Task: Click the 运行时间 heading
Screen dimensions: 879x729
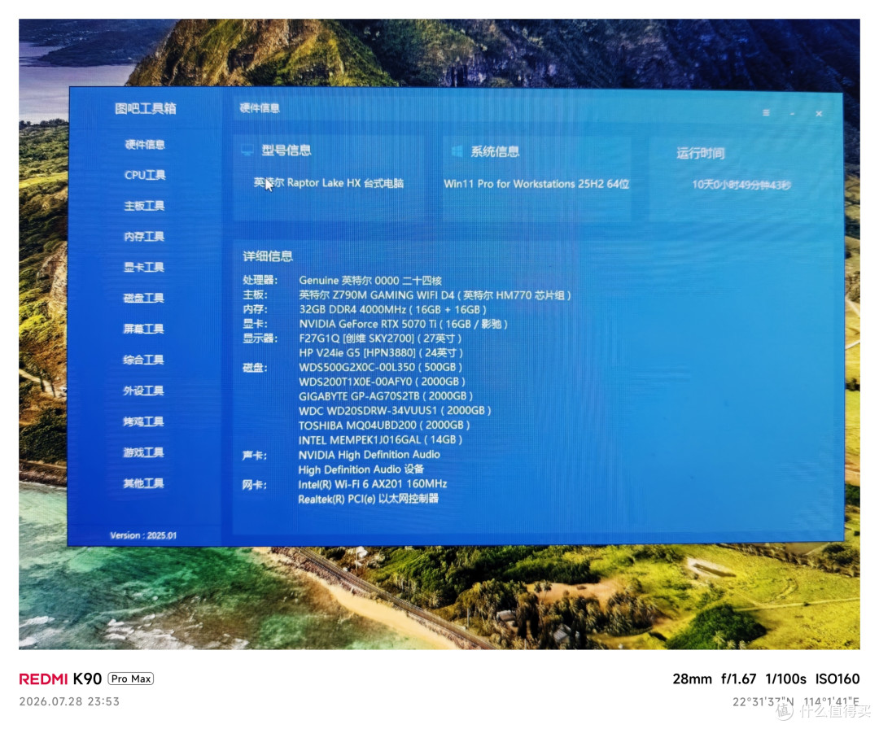Action: (x=700, y=153)
